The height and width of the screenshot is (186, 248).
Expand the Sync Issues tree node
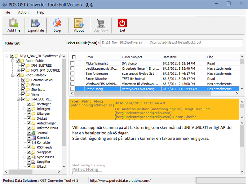point(24,157)
